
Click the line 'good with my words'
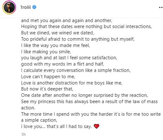(x=62, y=64)
